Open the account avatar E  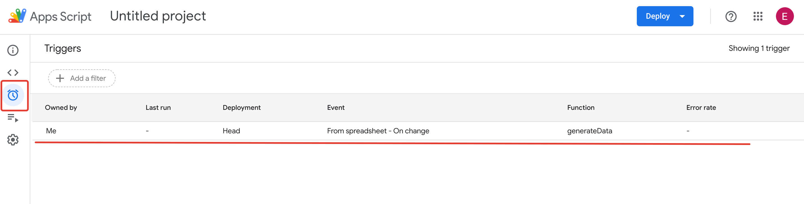tap(785, 16)
